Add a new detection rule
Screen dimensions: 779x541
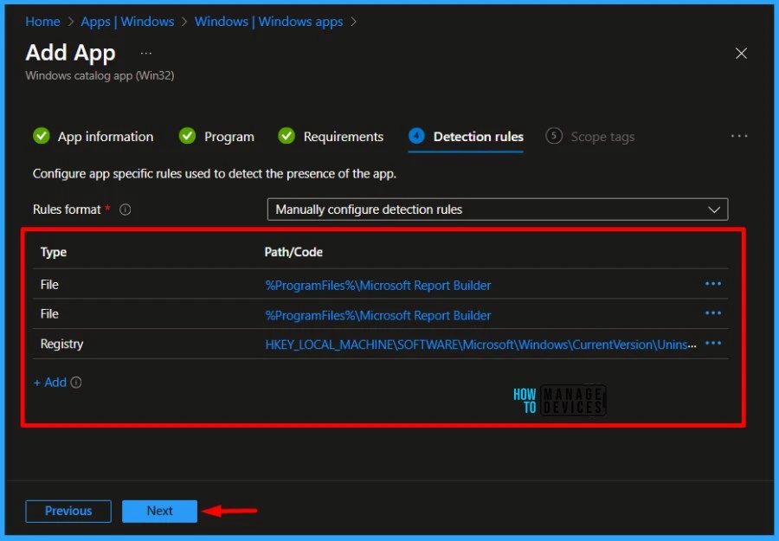pos(50,382)
